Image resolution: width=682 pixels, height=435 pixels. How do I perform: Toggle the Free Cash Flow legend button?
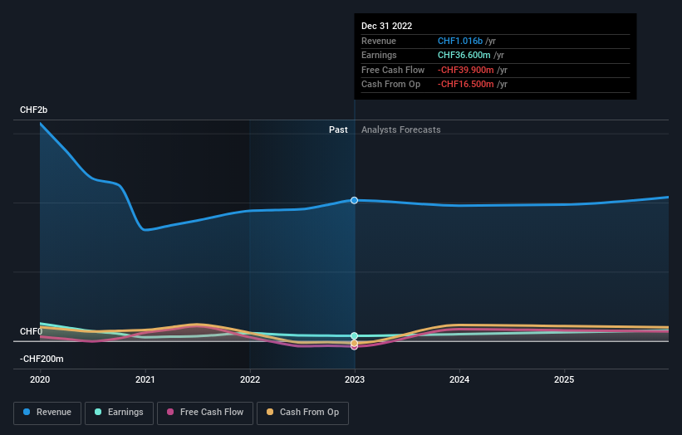coord(205,413)
